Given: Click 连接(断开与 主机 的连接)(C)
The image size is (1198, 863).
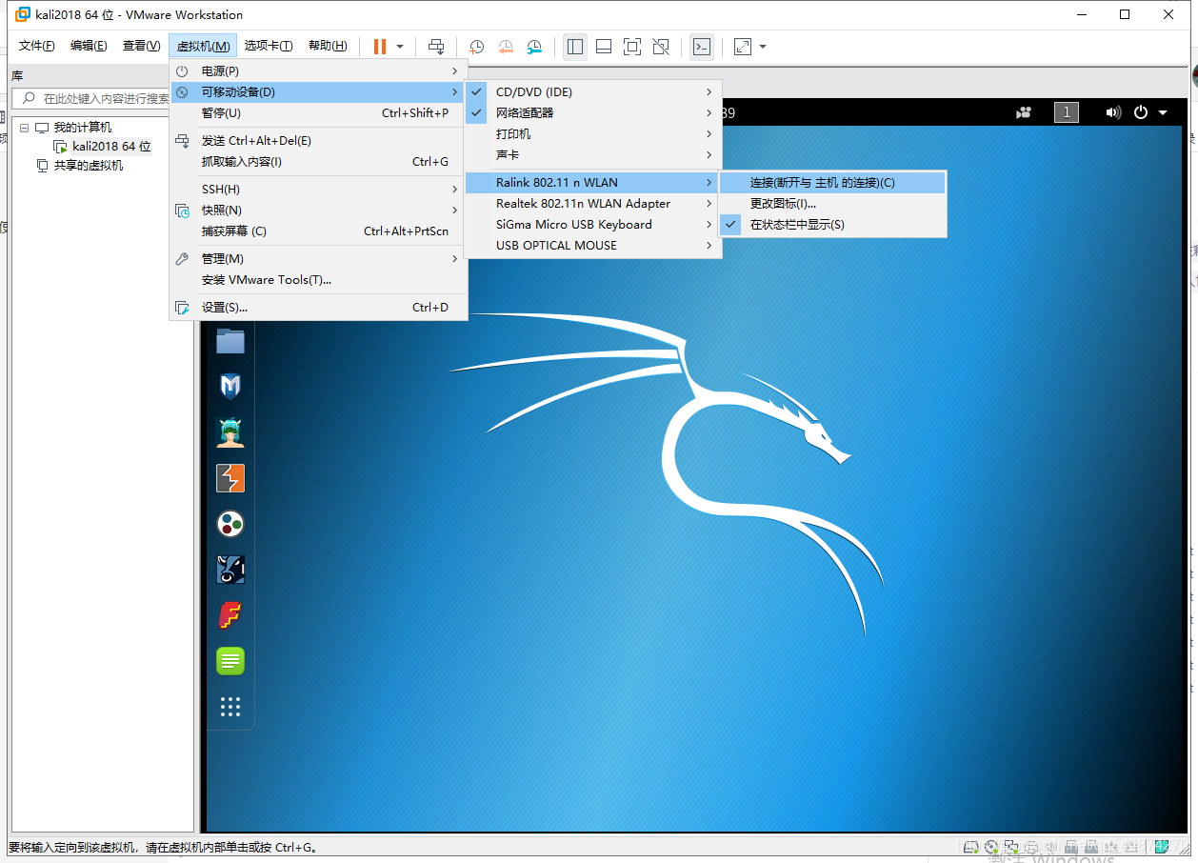Looking at the screenshot, I should coord(833,183).
